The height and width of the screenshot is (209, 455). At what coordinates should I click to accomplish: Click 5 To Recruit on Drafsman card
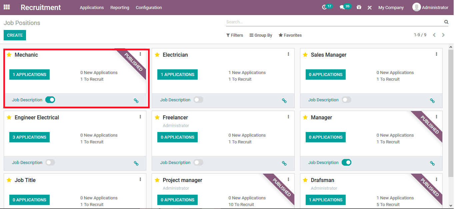pos(388,204)
